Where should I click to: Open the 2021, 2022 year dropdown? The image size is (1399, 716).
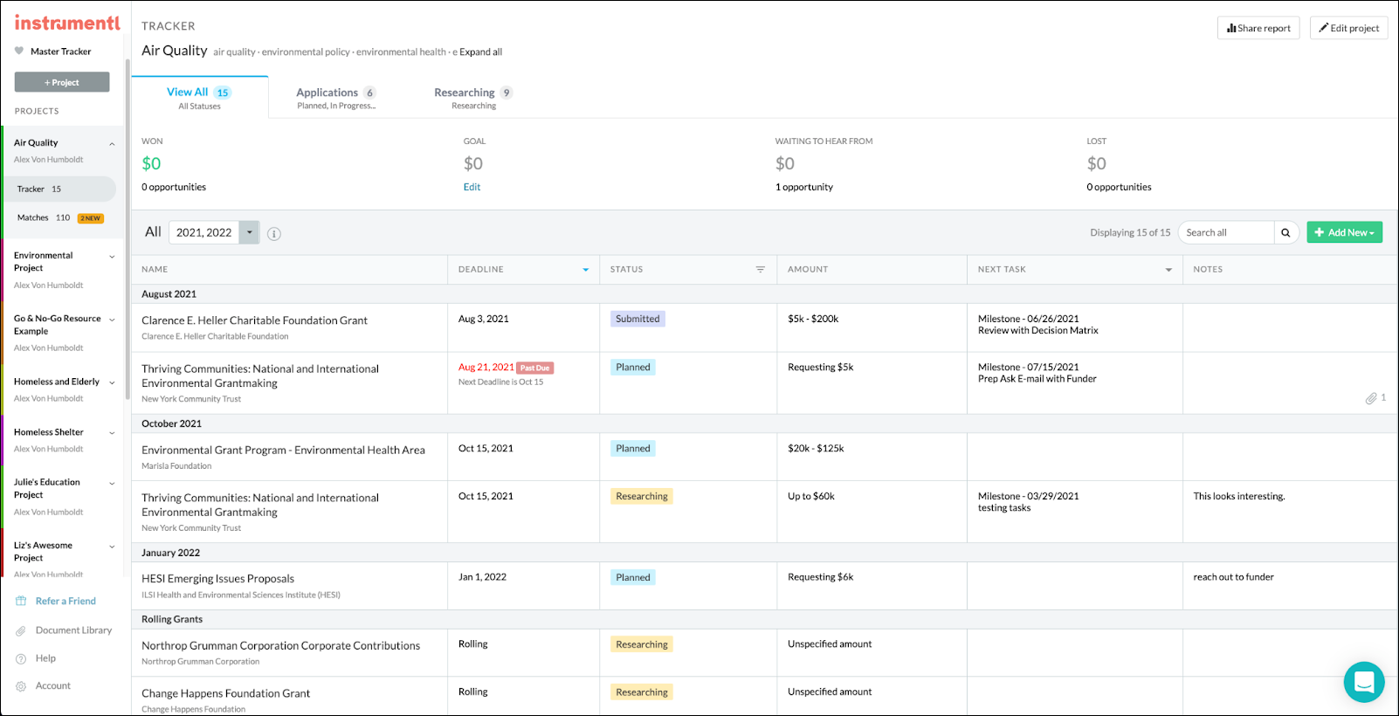[x=250, y=232]
